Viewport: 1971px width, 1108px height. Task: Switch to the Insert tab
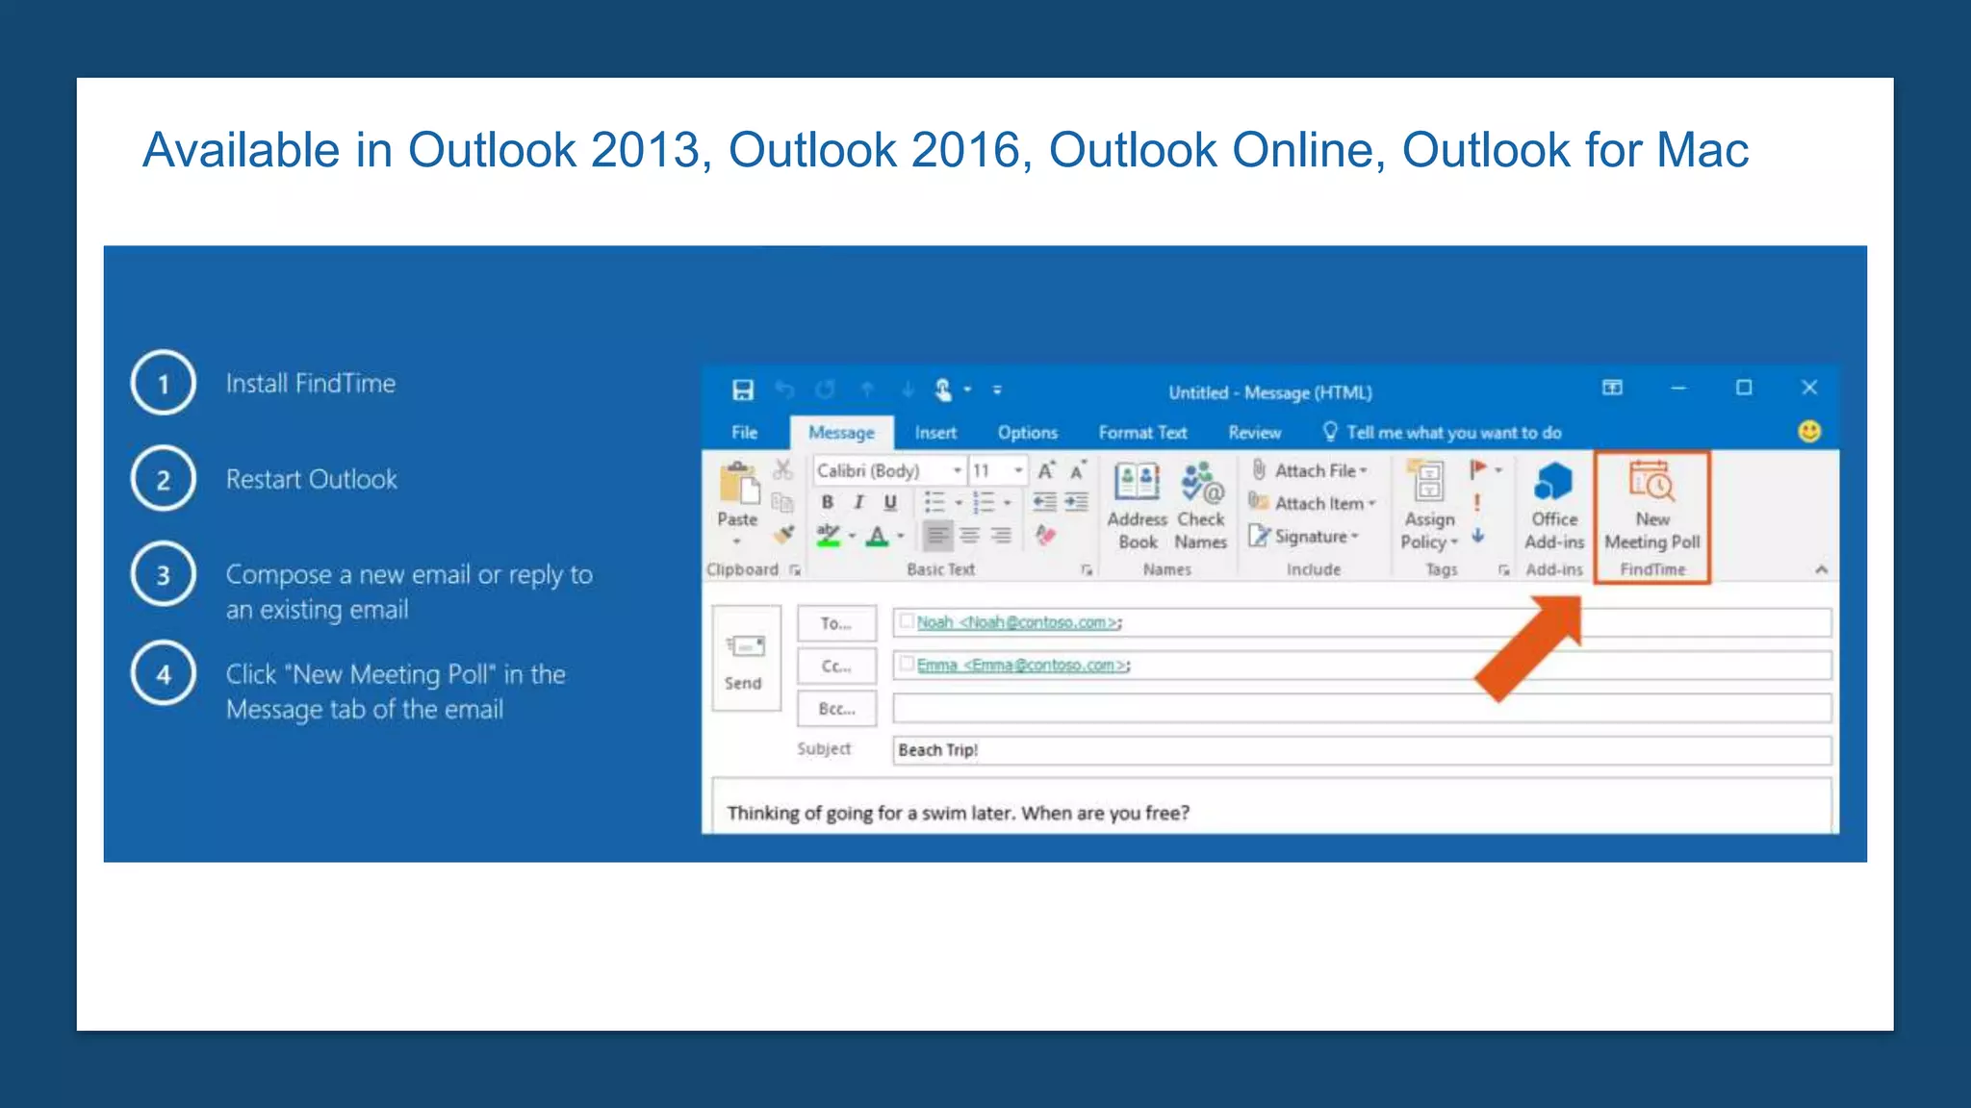coord(935,433)
